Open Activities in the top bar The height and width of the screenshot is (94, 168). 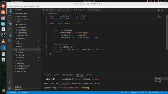pos(4,1)
